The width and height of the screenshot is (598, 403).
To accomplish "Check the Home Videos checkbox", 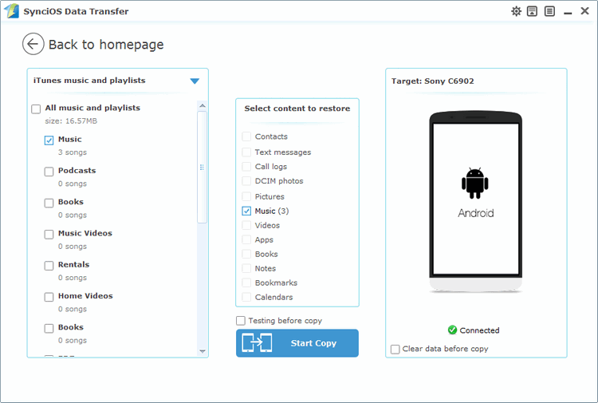I will 49,297.
